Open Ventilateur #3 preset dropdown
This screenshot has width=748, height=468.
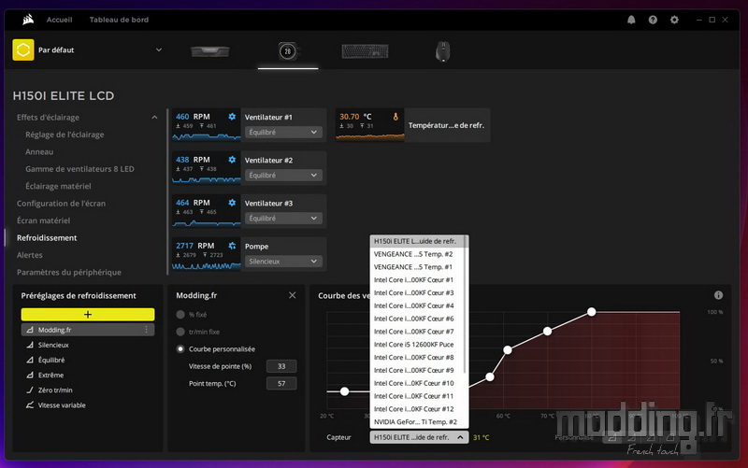click(283, 218)
